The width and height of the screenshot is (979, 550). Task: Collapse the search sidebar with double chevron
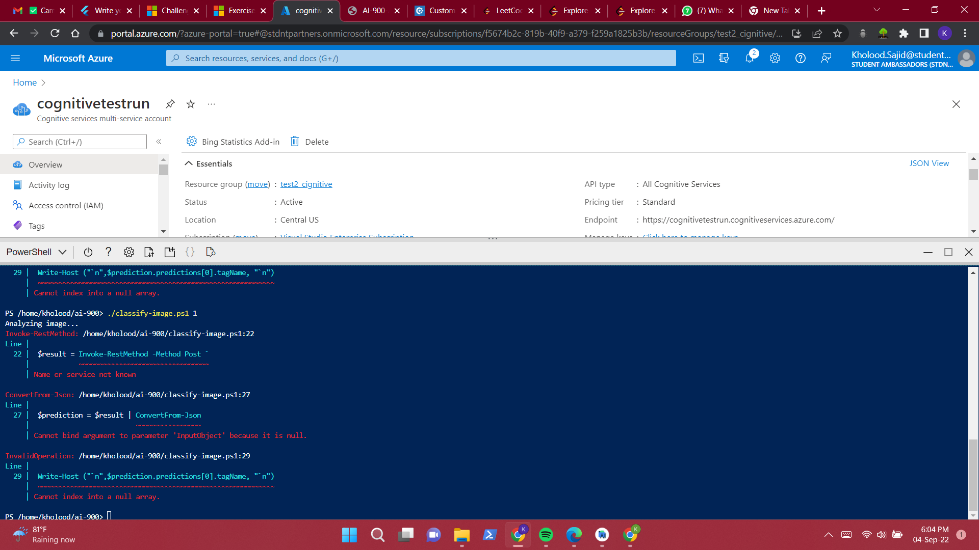pos(159,142)
